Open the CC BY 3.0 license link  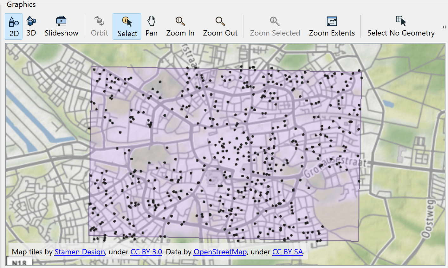pos(146,252)
